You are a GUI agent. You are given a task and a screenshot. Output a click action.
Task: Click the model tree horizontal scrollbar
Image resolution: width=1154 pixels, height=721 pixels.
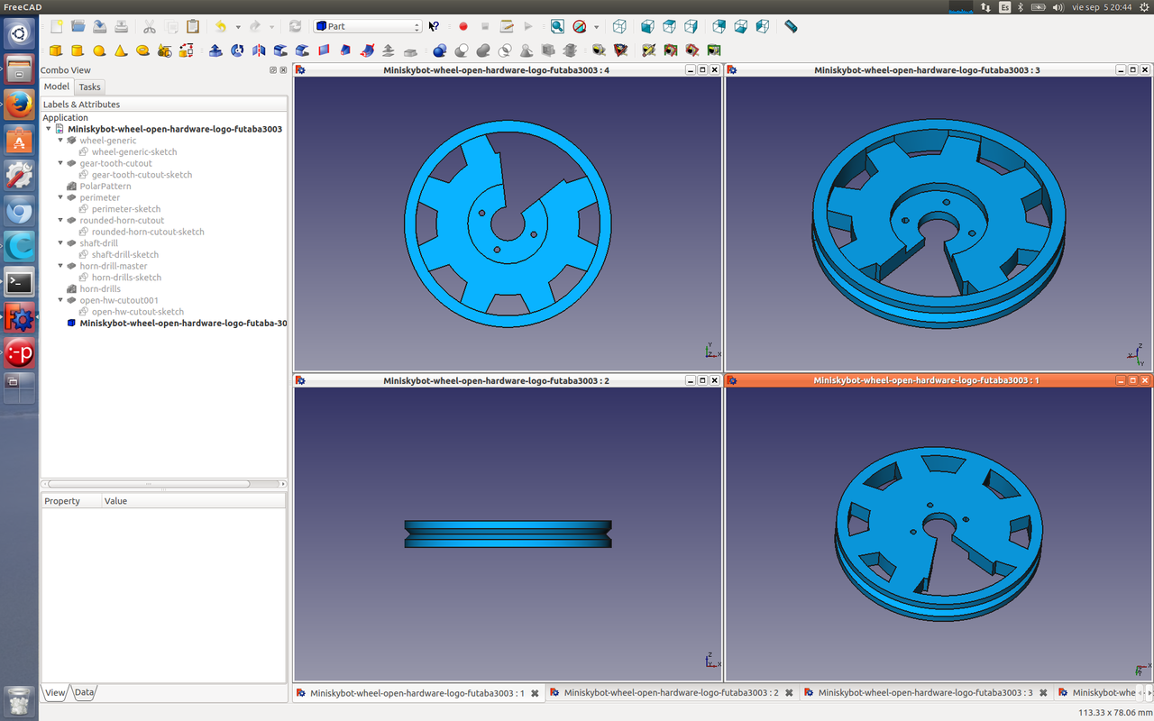coord(149,484)
